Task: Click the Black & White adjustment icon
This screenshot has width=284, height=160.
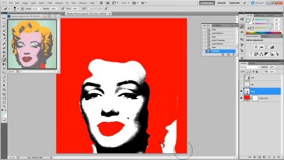Action: pyautogui.click(x=267, y=54)
